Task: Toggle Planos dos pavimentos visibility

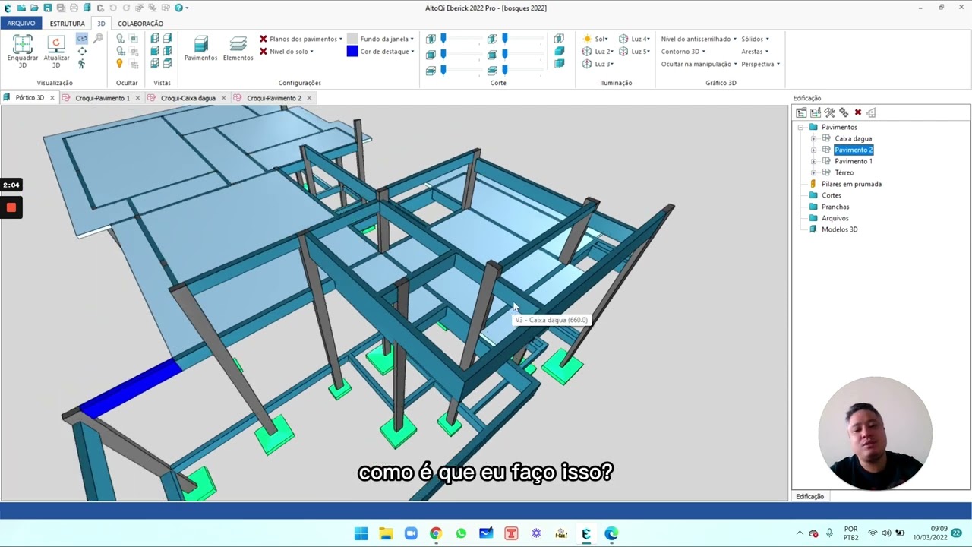Action: click(301, 39)
